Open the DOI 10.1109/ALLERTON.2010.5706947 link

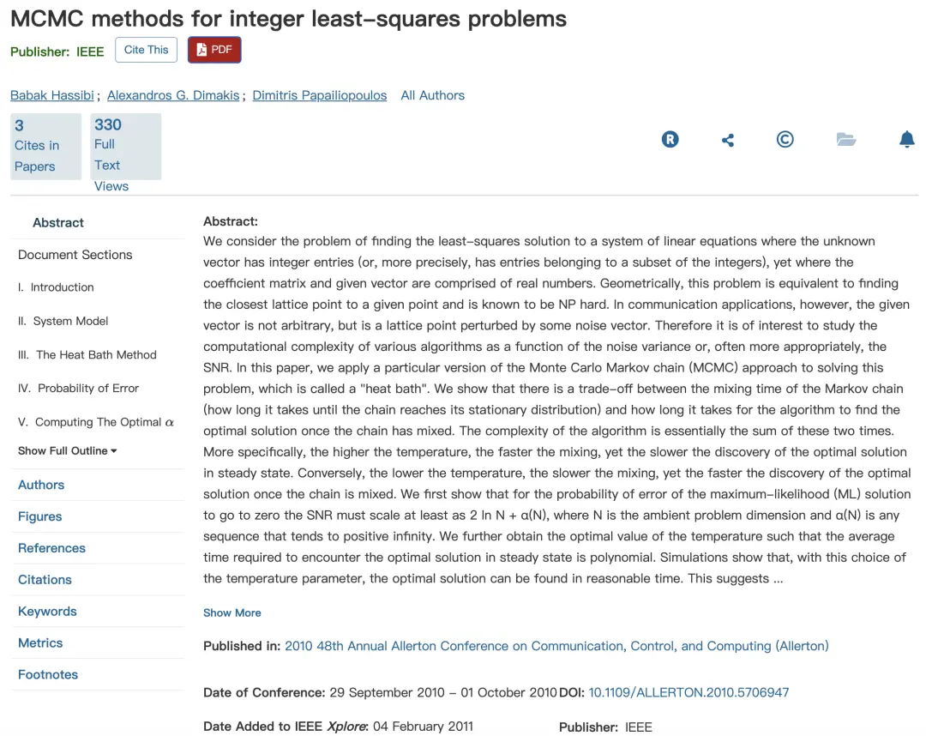[688, 692]
